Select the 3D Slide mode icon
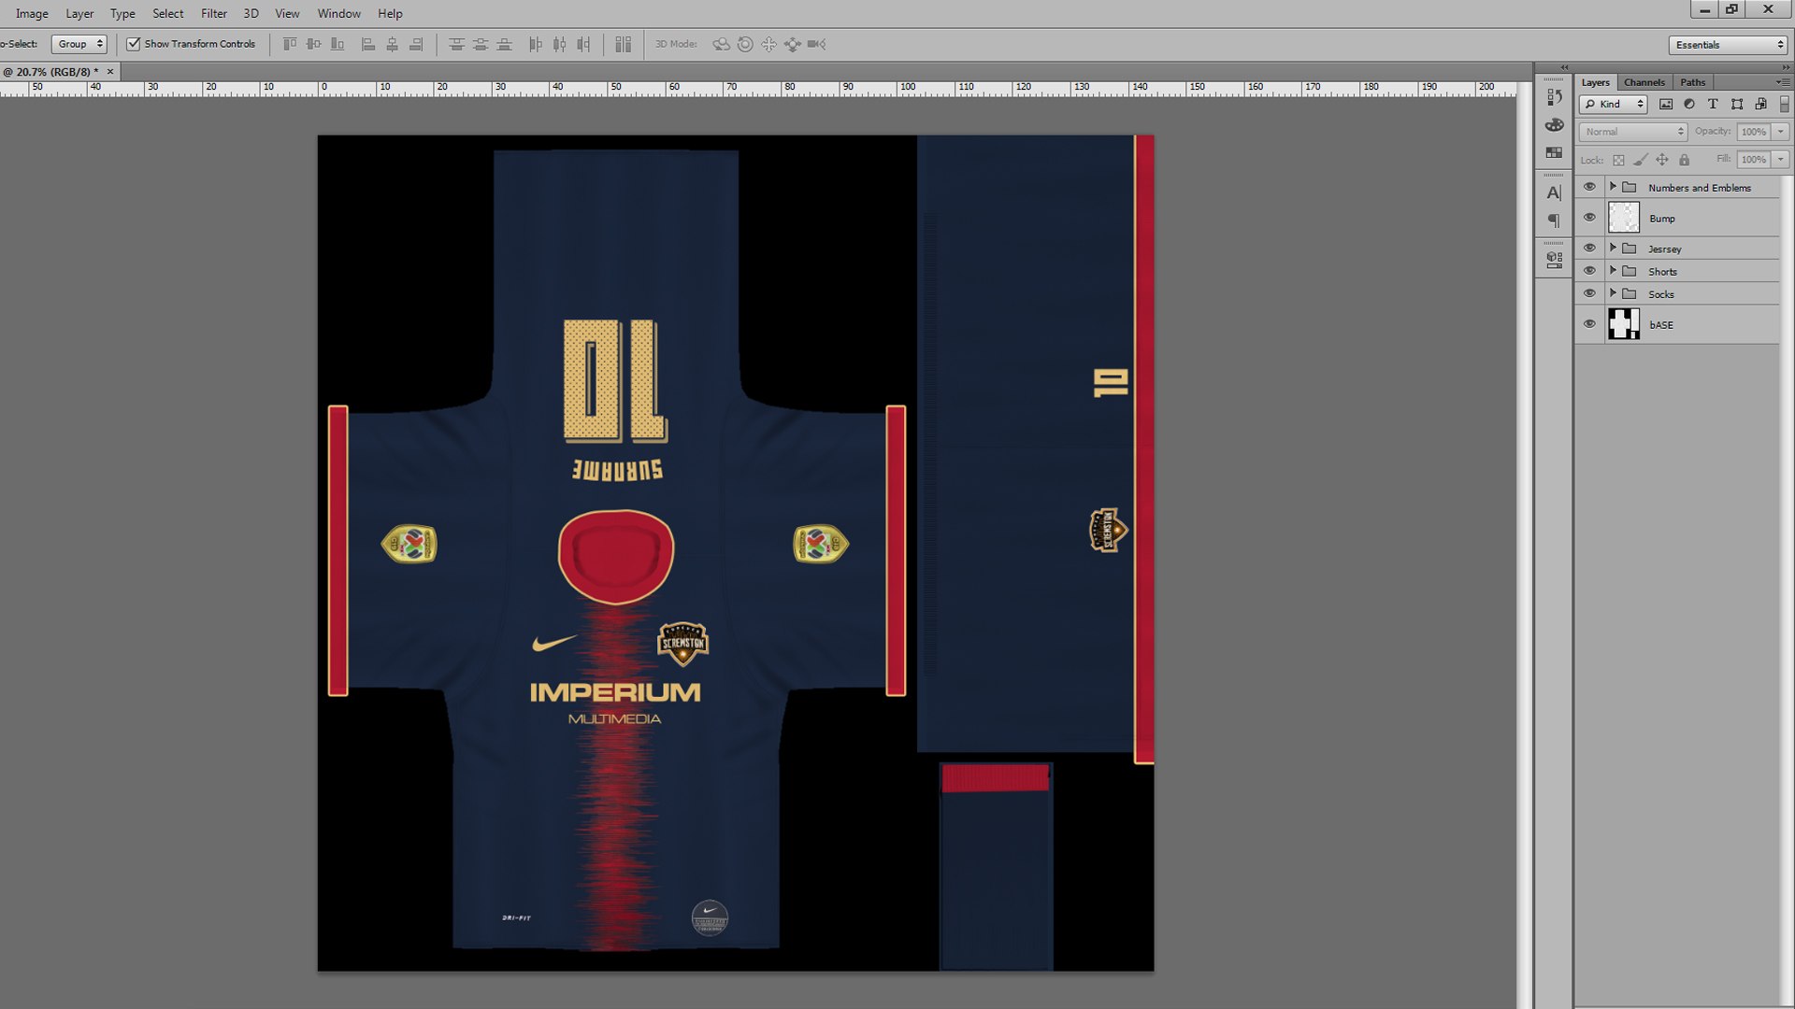1795x1009 pixels. (793, 44)
